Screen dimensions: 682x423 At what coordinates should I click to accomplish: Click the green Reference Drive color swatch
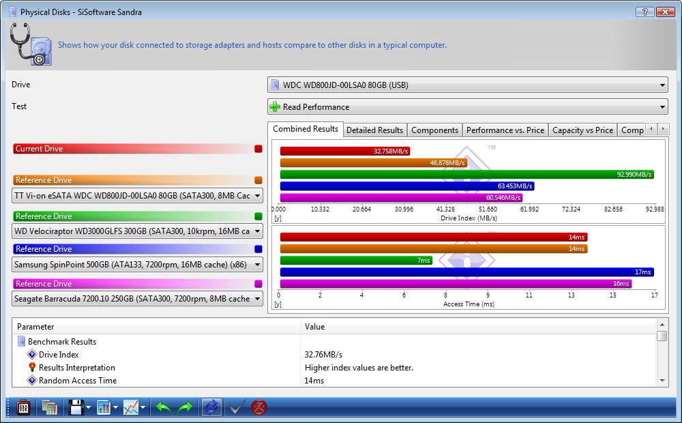(x=258, y=216)
